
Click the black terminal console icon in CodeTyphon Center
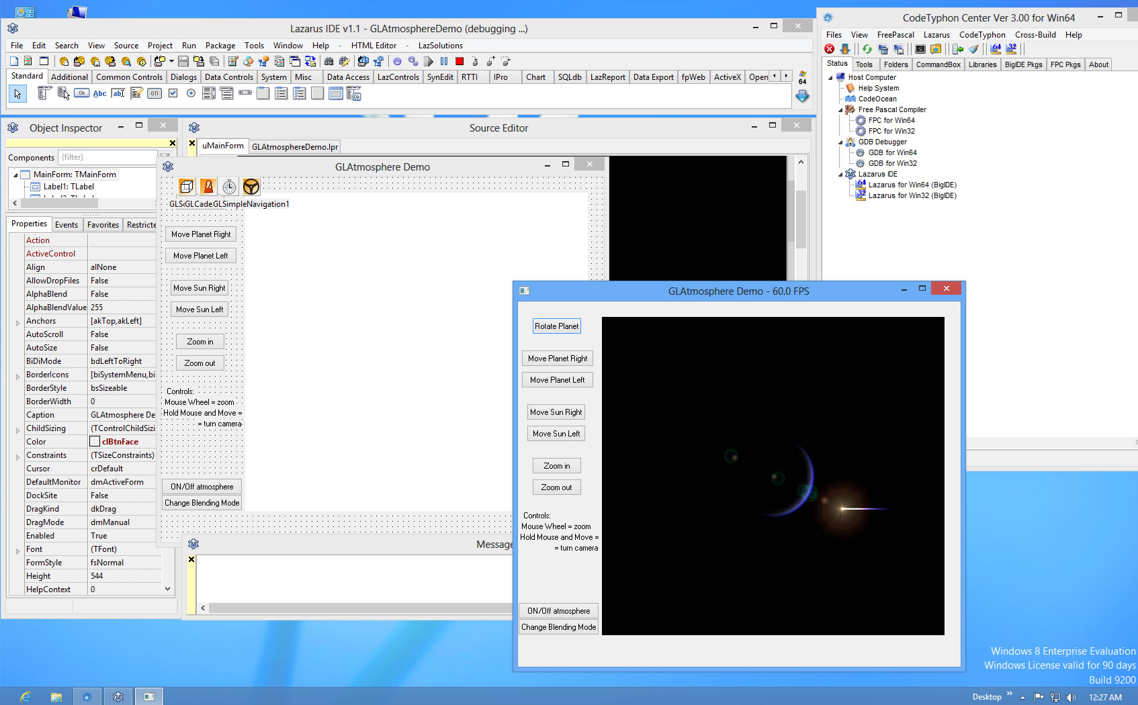920,49
